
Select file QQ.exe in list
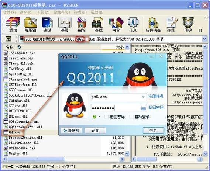(12, 132)
